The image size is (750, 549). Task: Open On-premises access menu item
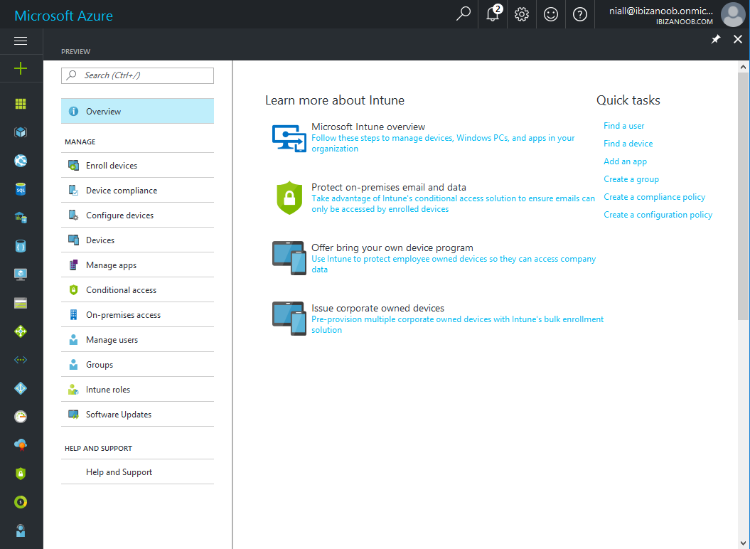pos(137,314)
